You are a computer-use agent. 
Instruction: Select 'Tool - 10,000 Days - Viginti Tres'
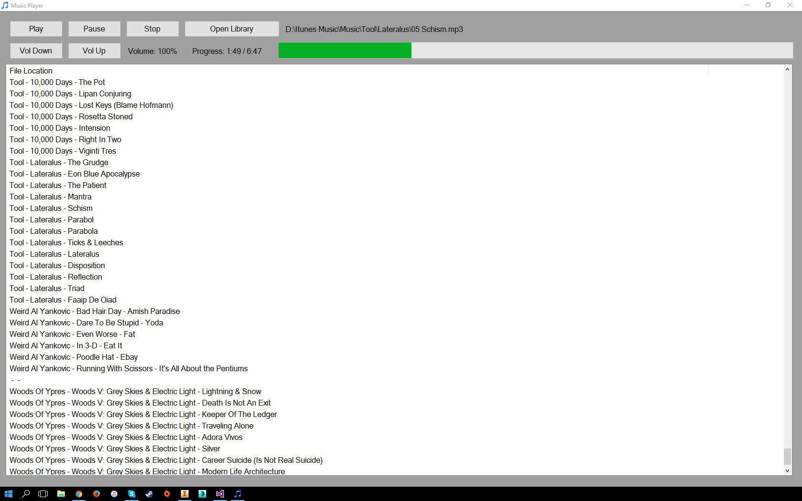tap(63, 151)
